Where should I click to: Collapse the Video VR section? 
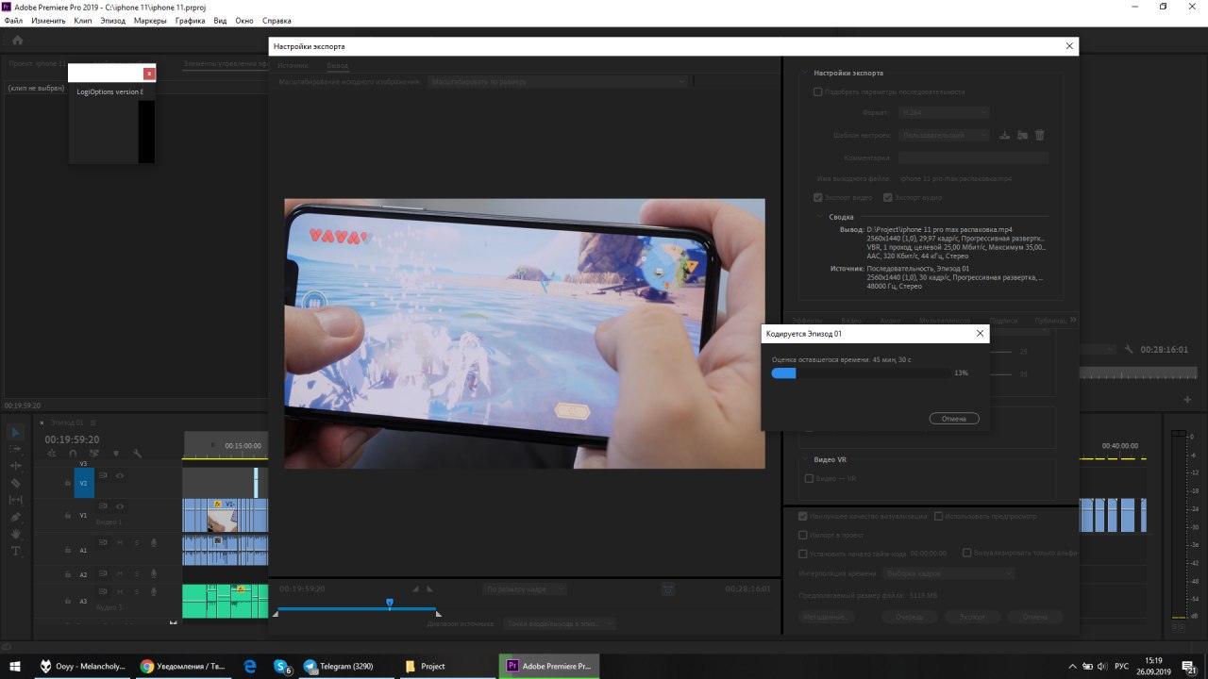click(804, 459)
